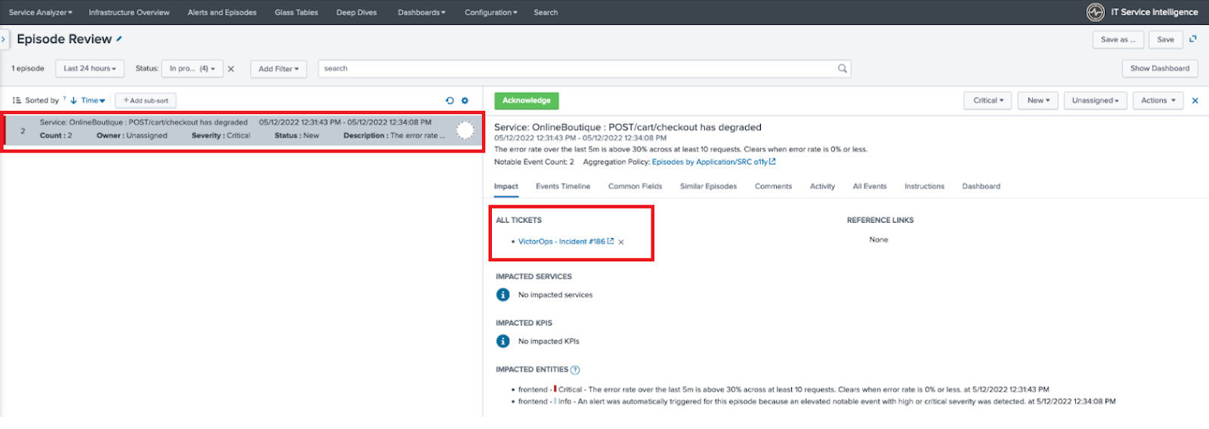Open the VictorOps - Incident #186 link

(x=565, y=242)
